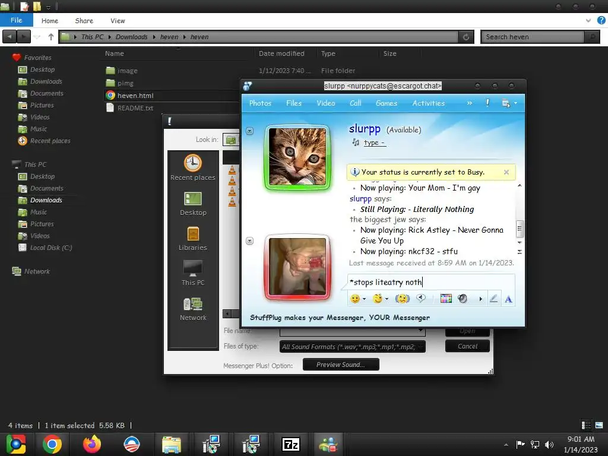The width and height of the screenshot is (608, 456).
Task: Open the Look in folder dropdown
Action: coord(231,140)
